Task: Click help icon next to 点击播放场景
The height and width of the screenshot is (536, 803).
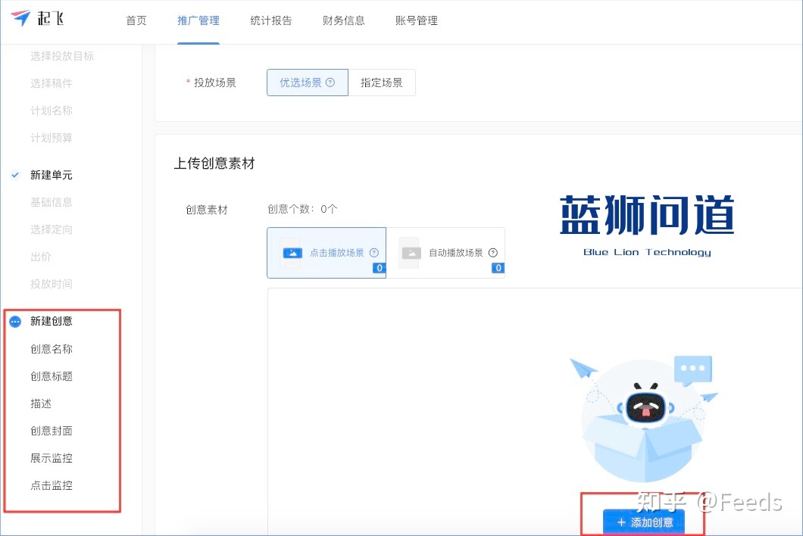Action: coord(373,253)
